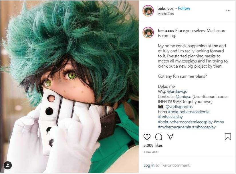This screenshot has width=236, height=174.
Task: Open beku.cos avatar beside the caption
Action: coord(148,33)
